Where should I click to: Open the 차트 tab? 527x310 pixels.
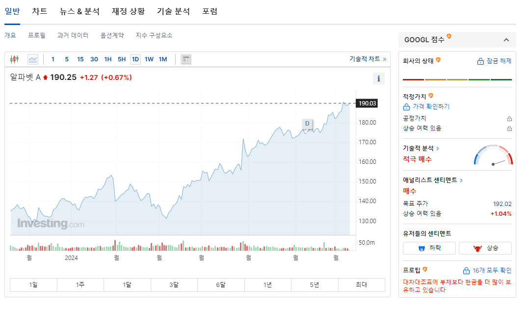40,11
